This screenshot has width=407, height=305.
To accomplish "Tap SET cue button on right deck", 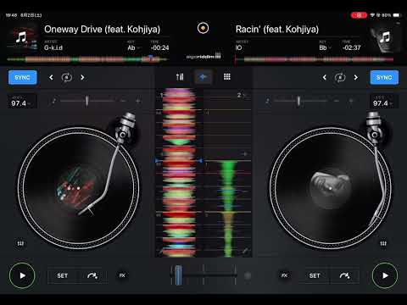I will (315, 275).
